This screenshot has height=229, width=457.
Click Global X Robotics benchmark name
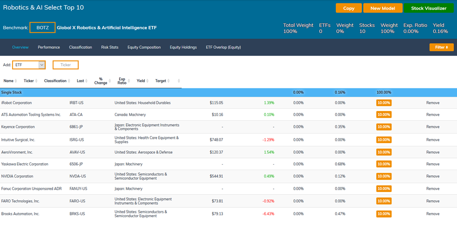point(107,27)
